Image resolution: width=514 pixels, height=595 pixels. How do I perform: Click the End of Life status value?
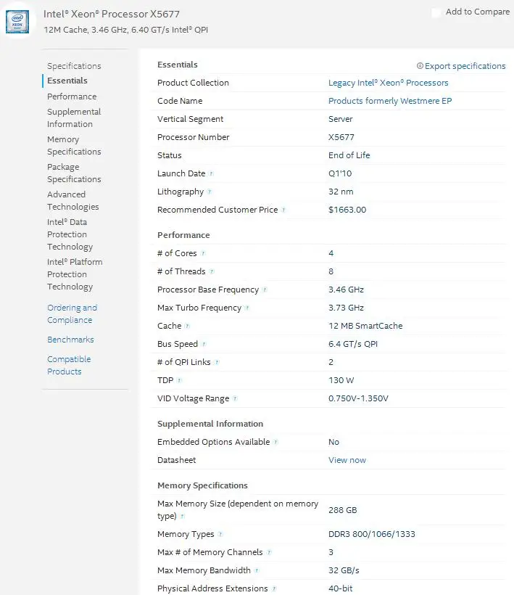click(x=349, y=155)
